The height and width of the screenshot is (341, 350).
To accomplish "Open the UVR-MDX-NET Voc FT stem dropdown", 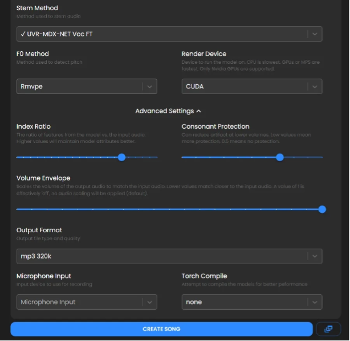I will [x=160, y=34].
